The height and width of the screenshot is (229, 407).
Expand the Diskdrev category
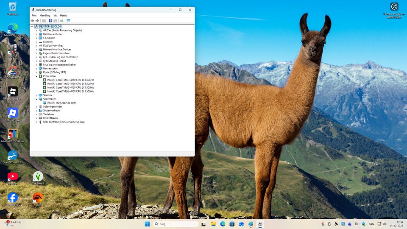(x=36, y=42)
